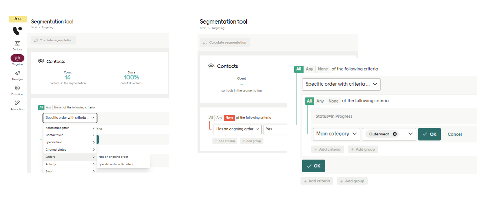Expand the Special field submenu
The image size is (484, 198).
pyautogui.click(x=70, y=142)
